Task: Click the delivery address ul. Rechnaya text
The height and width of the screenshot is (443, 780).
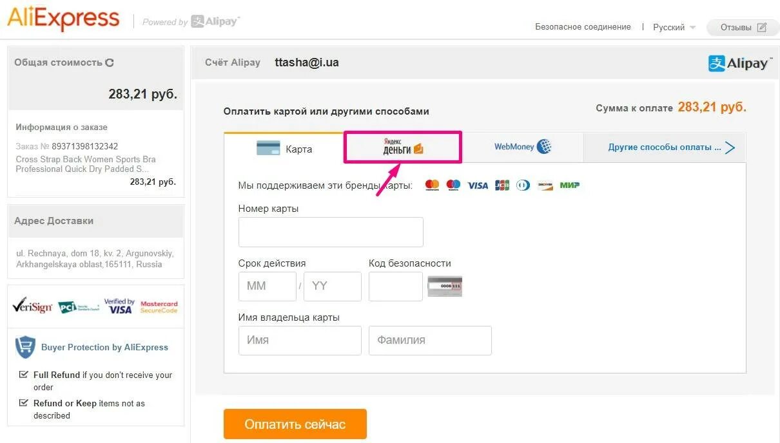Action: (95, 259)
